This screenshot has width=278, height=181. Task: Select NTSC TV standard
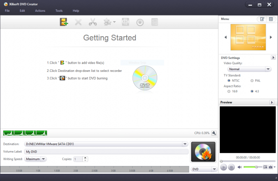click(228, 81)
